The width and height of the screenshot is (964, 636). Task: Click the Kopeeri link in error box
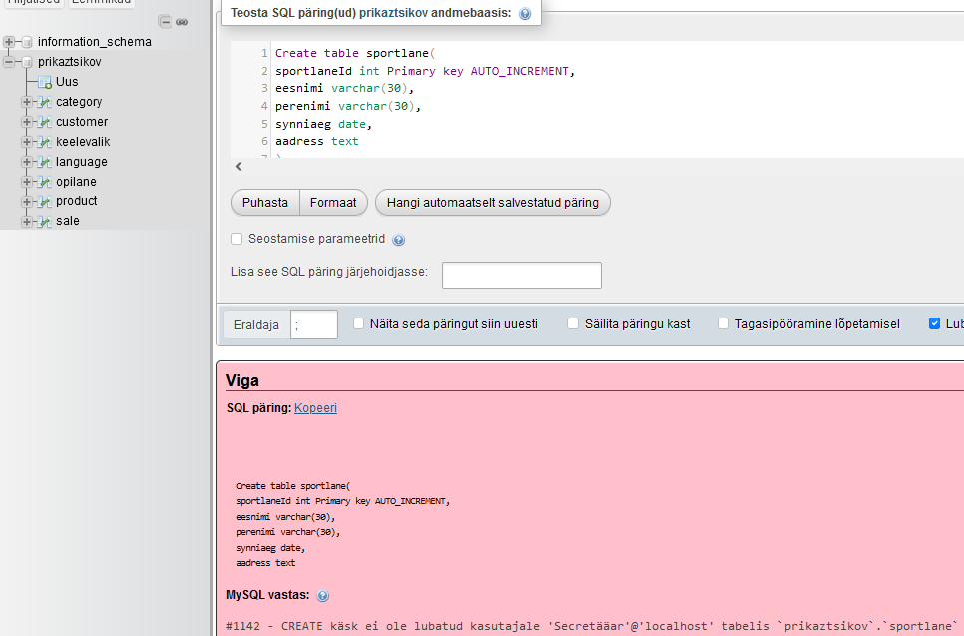click(x=315, y=408)
